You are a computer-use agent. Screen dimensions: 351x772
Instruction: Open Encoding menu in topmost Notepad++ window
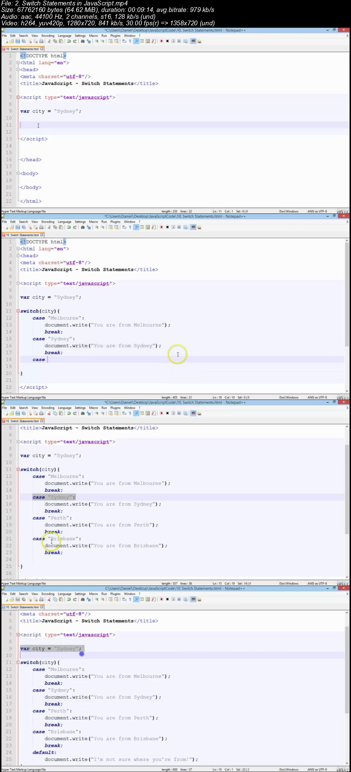[48, 36]
